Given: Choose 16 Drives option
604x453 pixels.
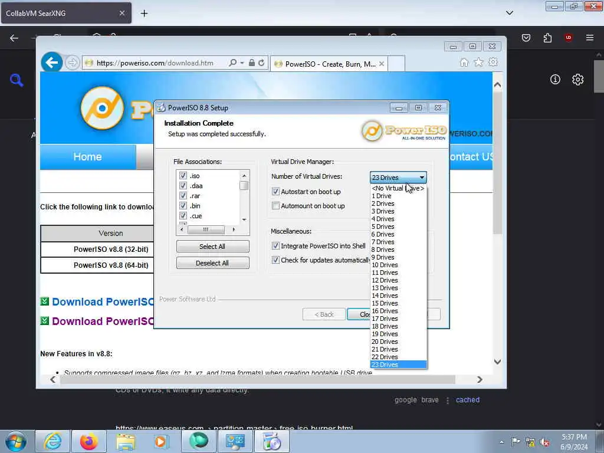Looking at the screenshot, I should 398,311.
